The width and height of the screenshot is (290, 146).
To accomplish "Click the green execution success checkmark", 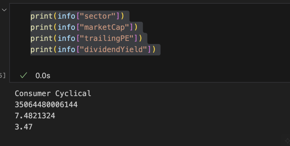I will pos(24,75).
